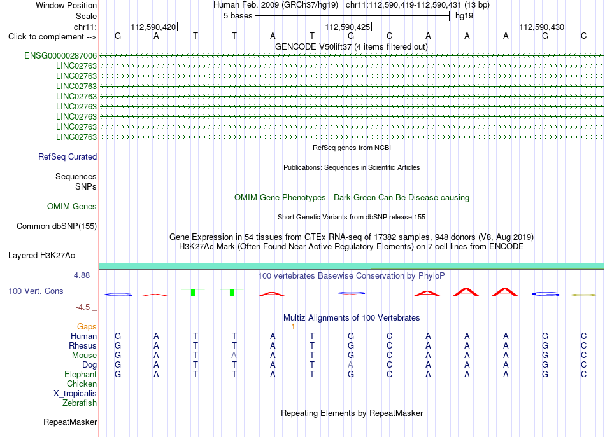Click 'Click to complement -->' to flip bases
Image resolution: width=605 pixels, height=437 pixels.
pos(52,37)
